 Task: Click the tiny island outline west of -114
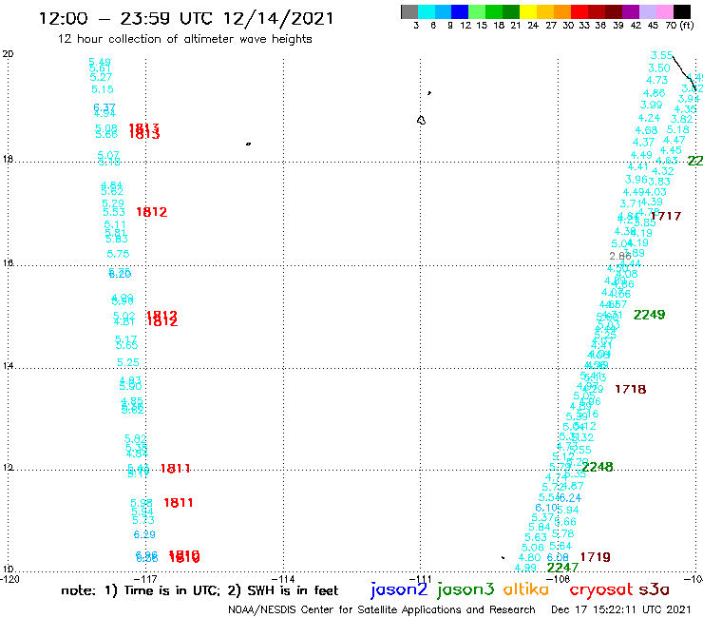pyautogui.click(x=248, y=145)
